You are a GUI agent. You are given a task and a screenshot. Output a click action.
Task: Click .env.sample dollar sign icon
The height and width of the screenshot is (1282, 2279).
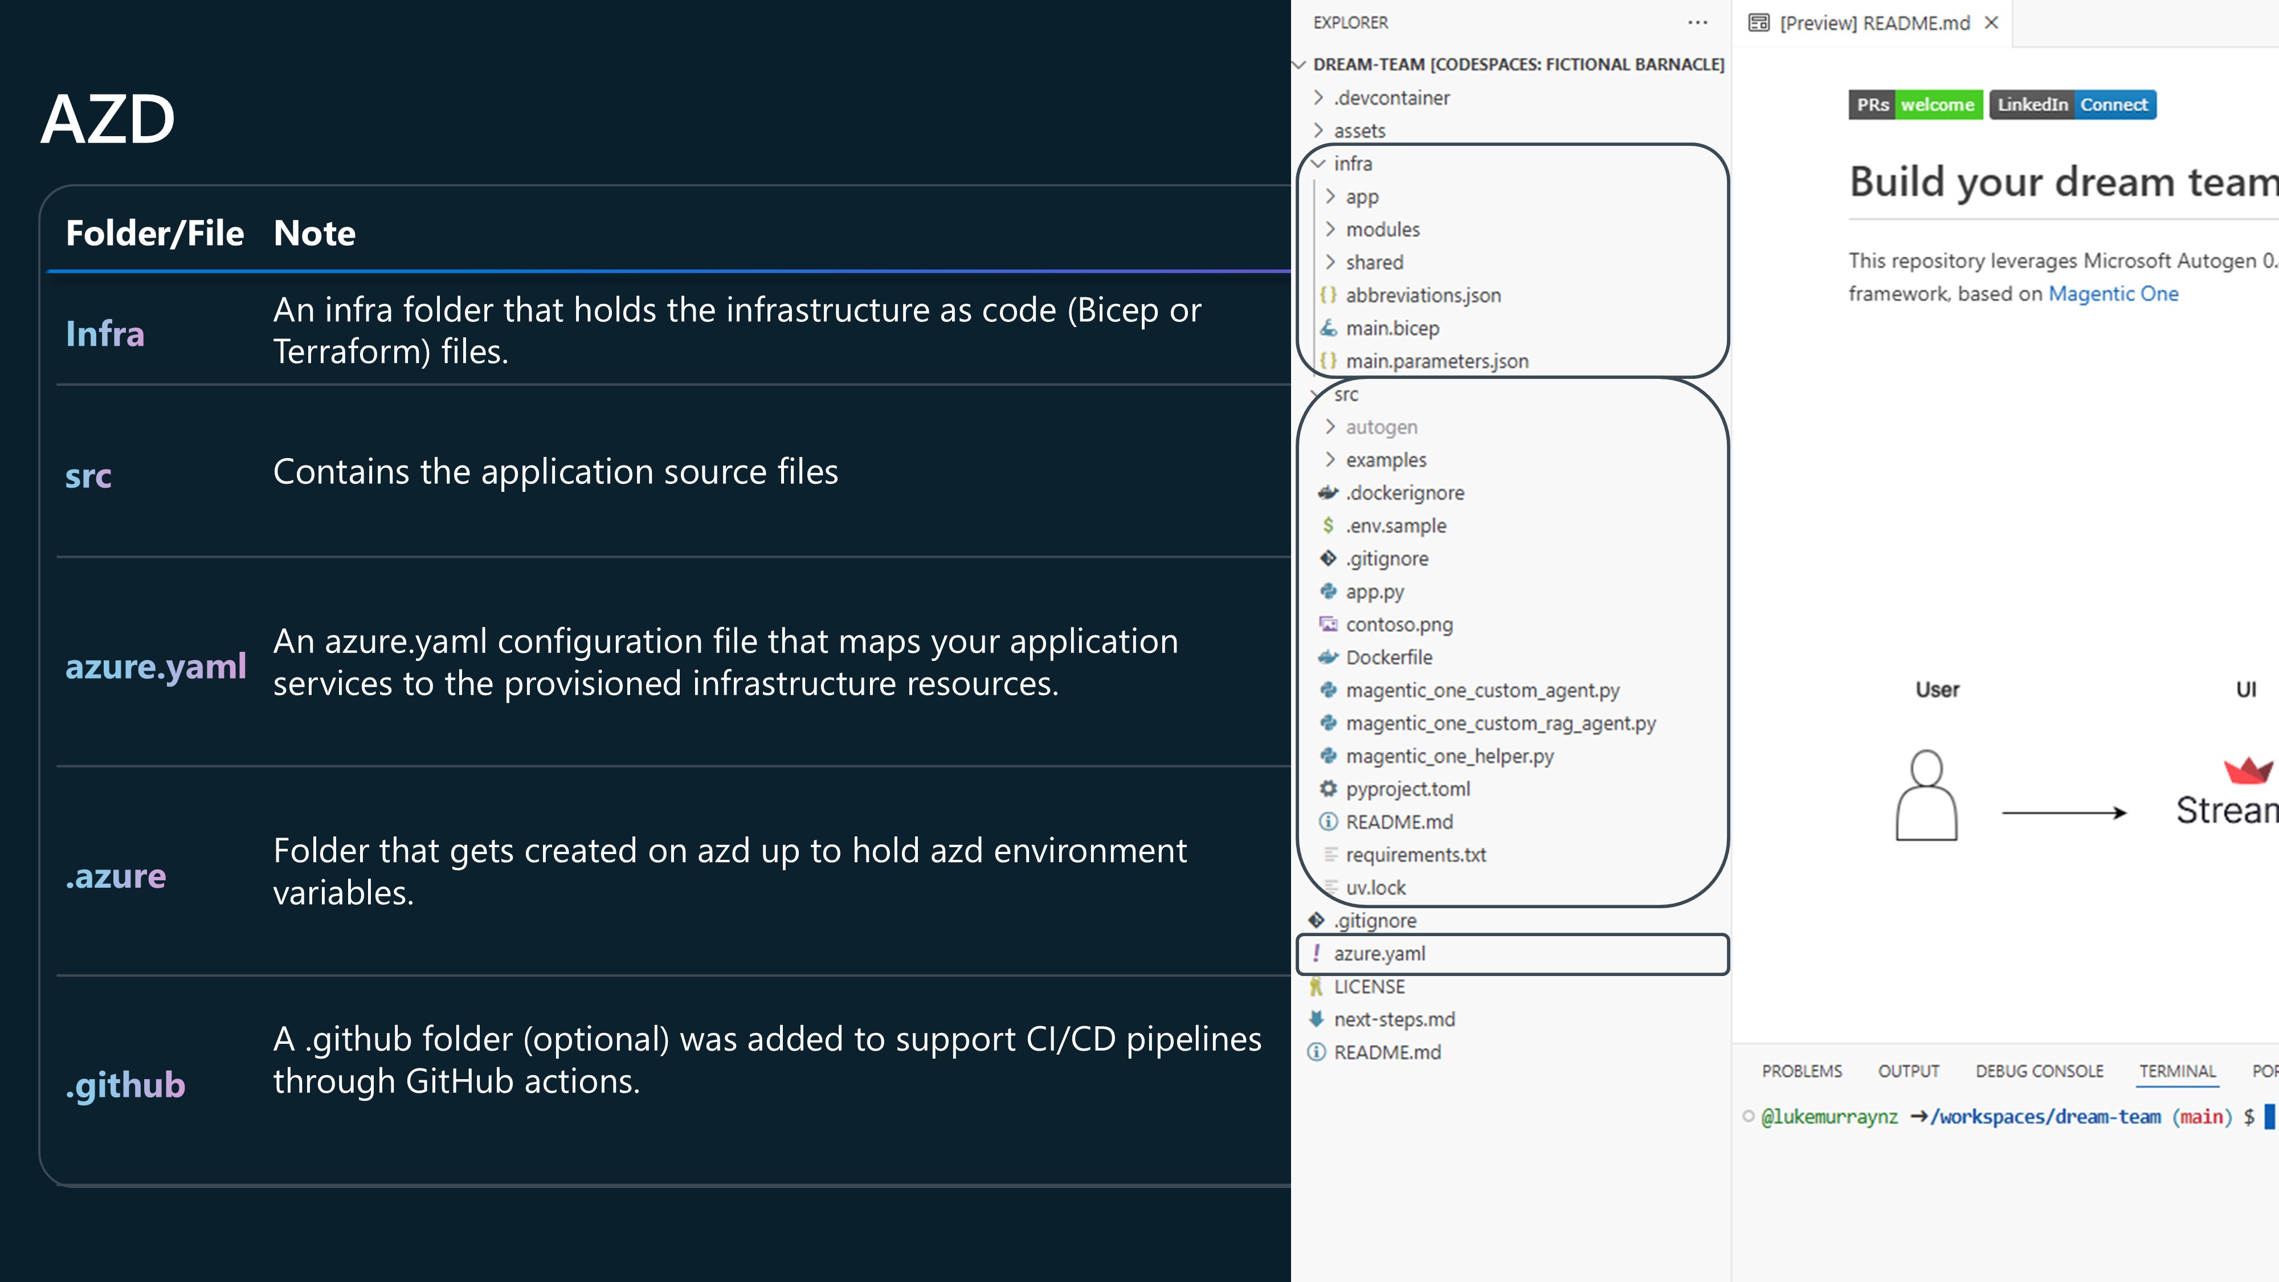[1328, 525]
